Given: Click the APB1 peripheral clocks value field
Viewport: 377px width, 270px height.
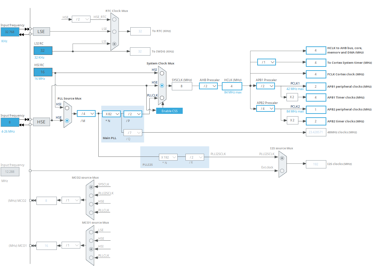Looking at the screenshot, I should pyautogui.click(x=316, y=87).
